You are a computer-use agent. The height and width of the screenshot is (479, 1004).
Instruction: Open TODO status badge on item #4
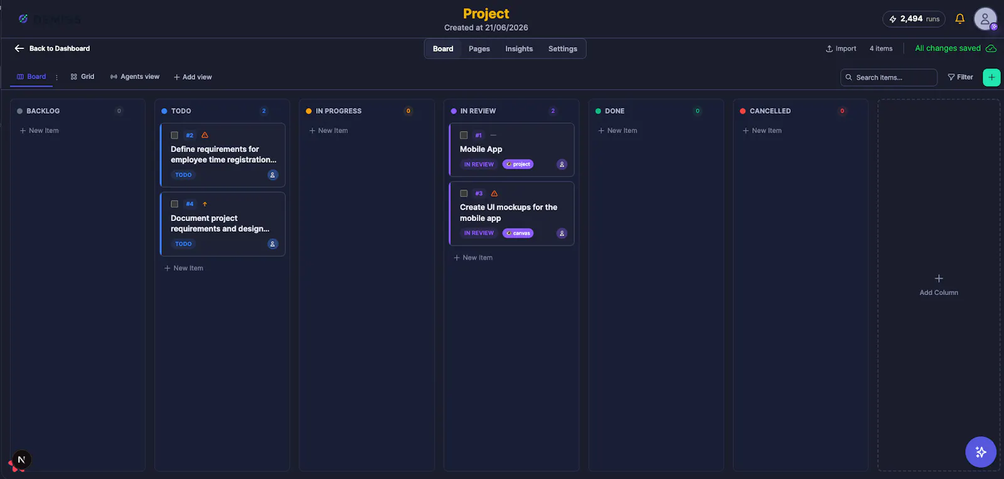point(183,244)
